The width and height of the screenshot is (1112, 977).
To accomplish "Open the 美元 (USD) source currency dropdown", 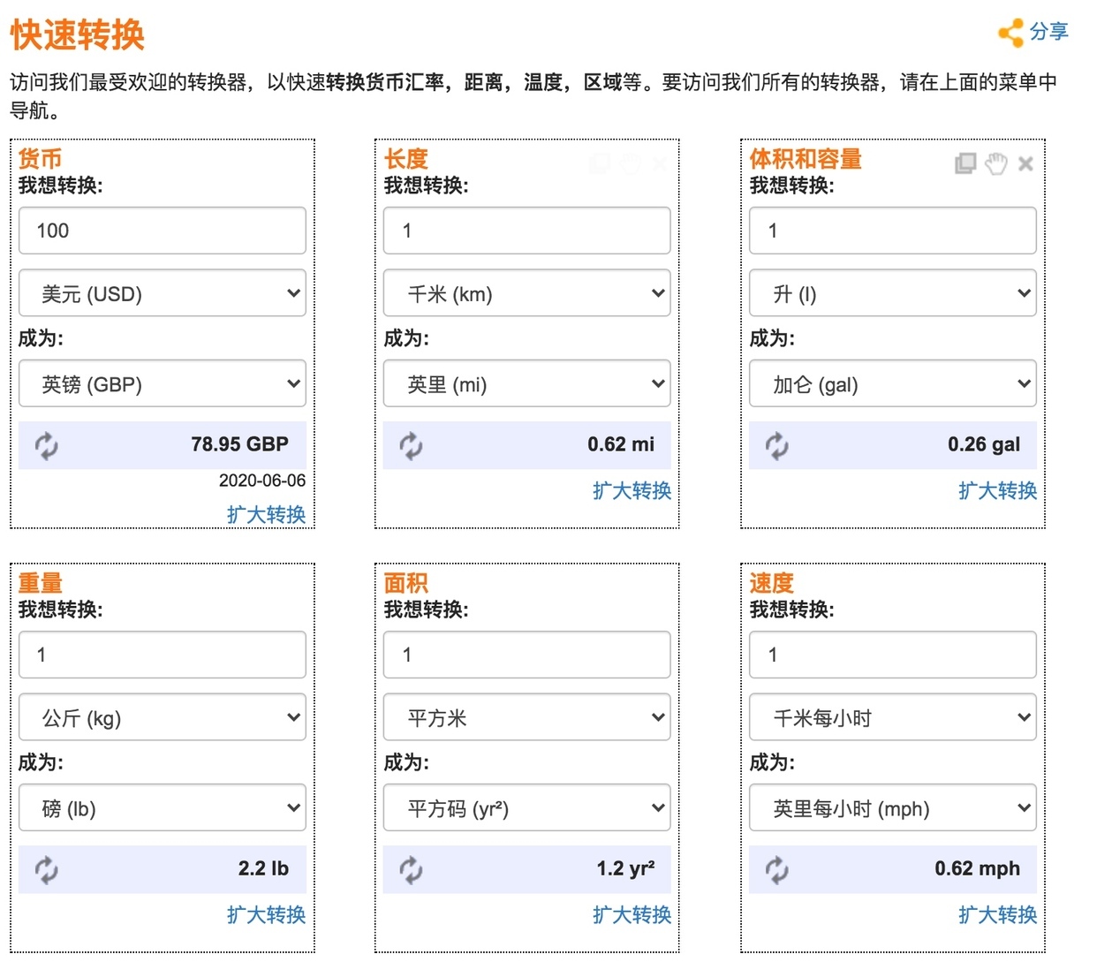I will (x=163, y=293).
